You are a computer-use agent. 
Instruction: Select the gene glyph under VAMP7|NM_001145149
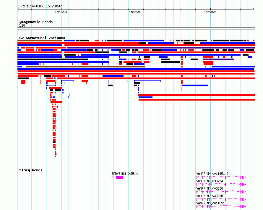point(221,177)
